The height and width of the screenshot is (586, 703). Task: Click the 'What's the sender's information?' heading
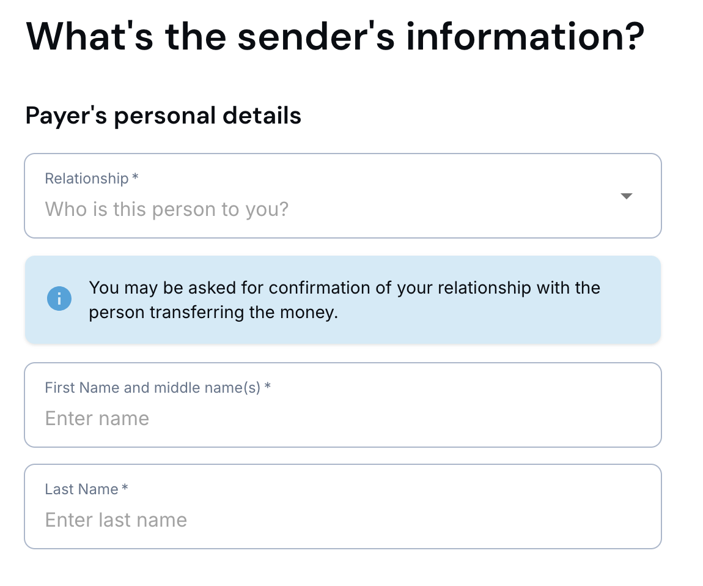click(335, 37)
